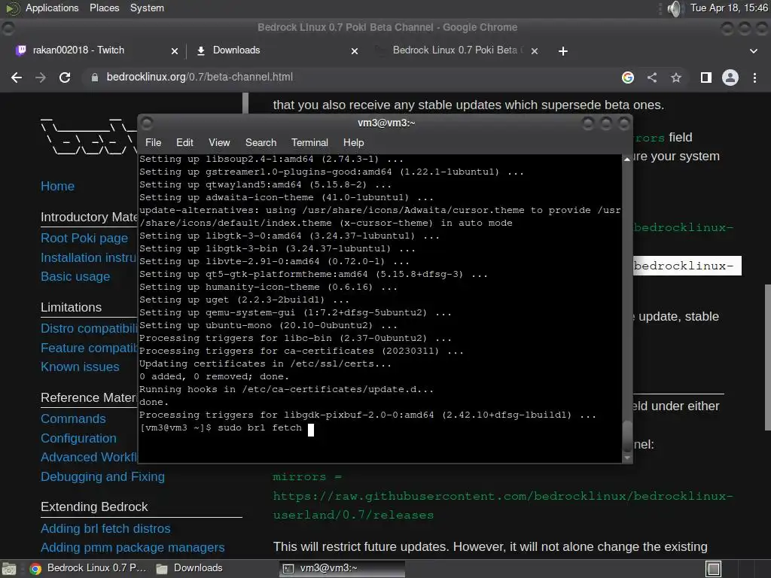
Task: Open the terminal View menu
Action: pos(219,142)
